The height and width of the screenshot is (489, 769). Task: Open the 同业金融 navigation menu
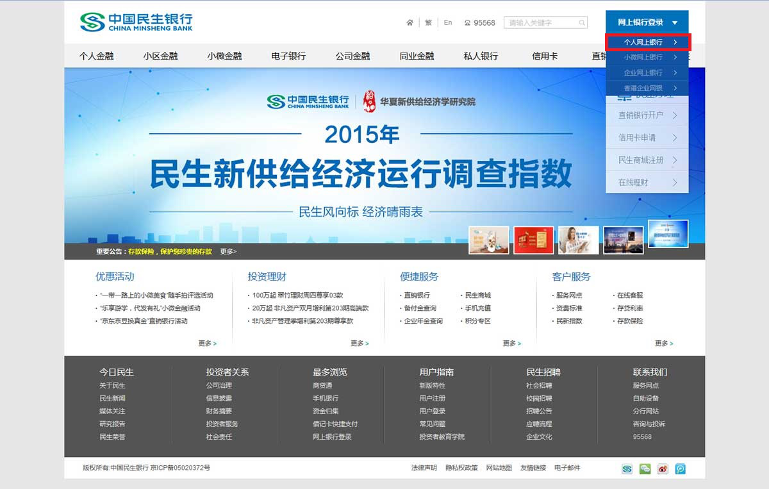417,56
